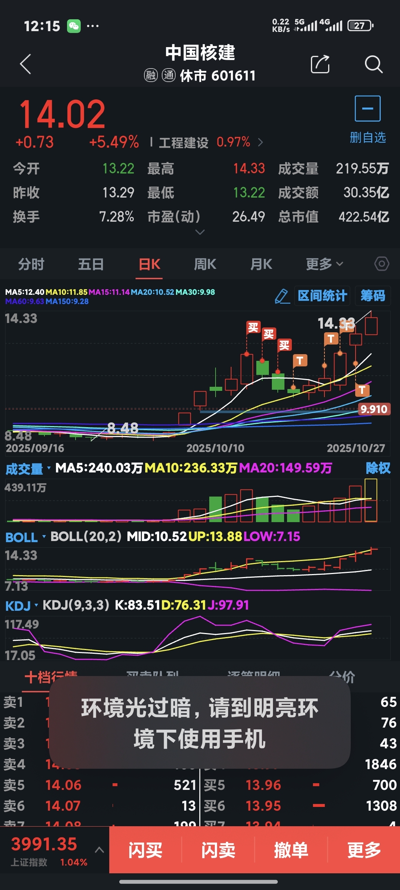The height and width of the screenshot is (890, 400).
Task: Select the 卖6 14.07 order row
Action: [100, 806]
